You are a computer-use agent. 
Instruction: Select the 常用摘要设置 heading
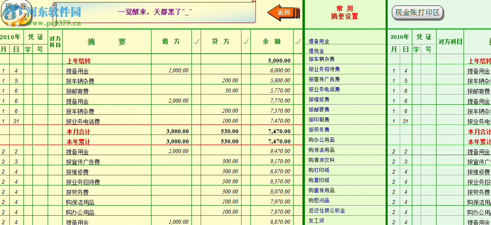344,13
